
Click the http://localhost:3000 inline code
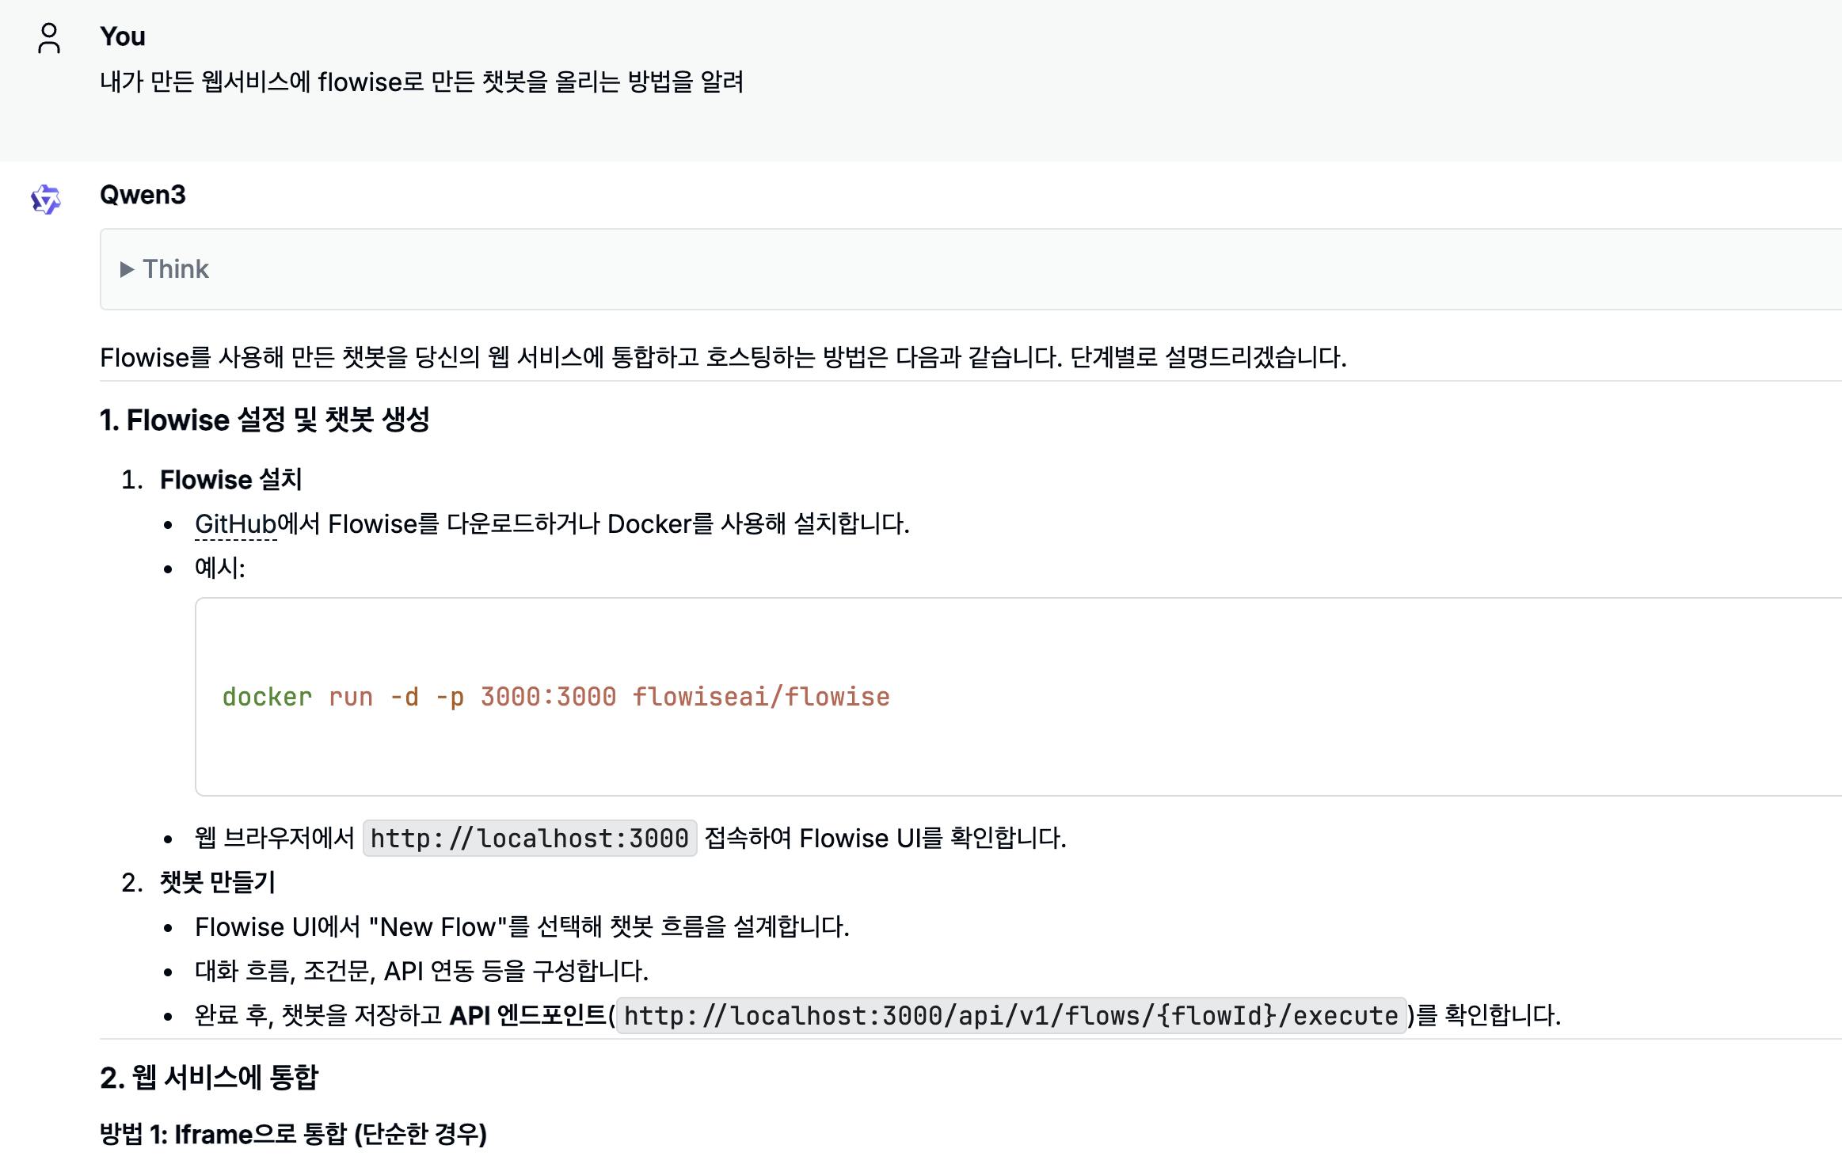[x=529, y=839]
